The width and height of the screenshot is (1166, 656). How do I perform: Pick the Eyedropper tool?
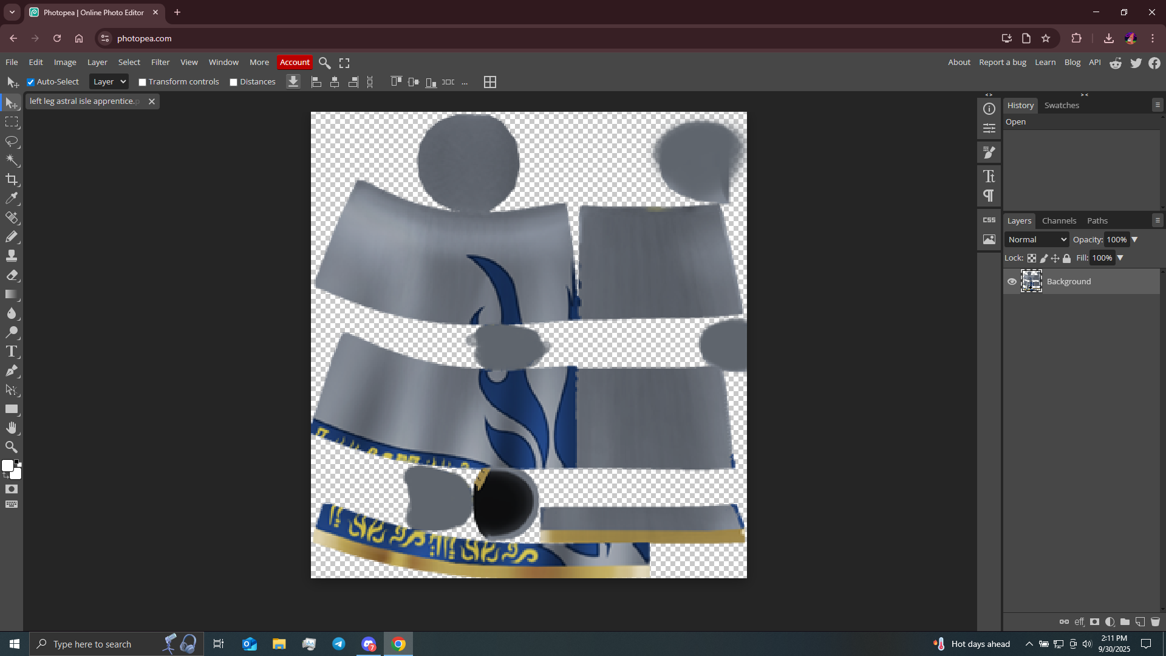(12, 199)
